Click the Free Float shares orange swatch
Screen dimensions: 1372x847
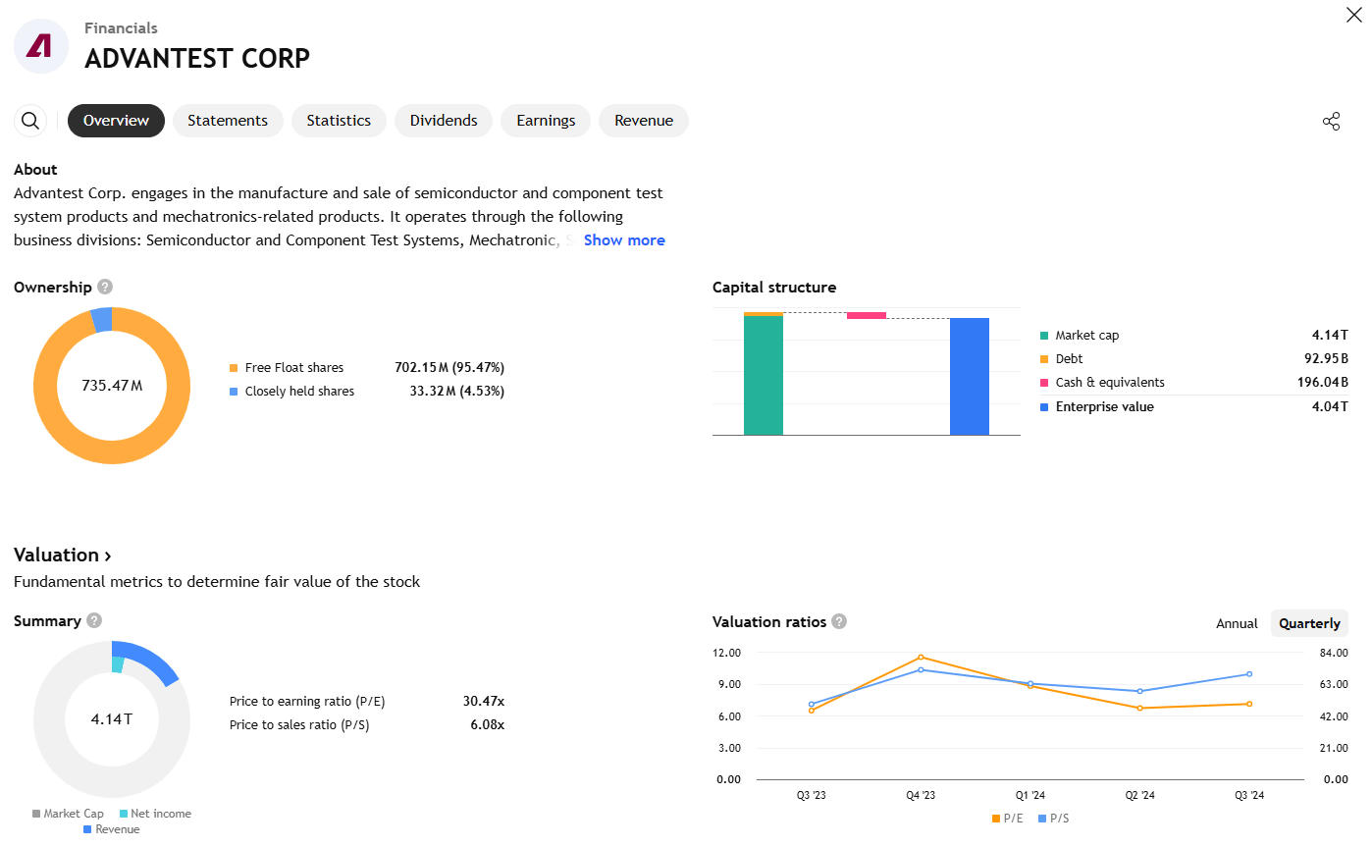click(234, 368)
